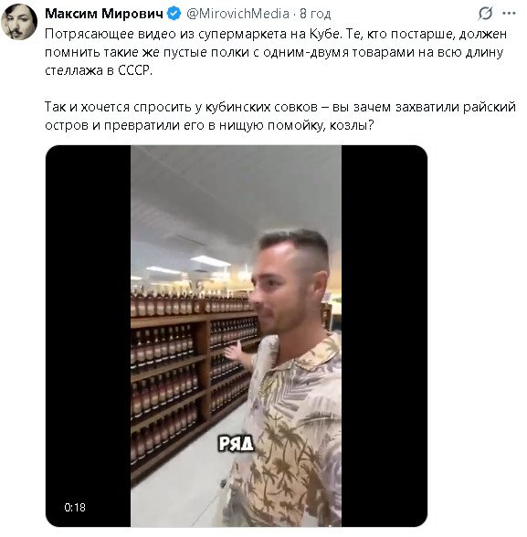
Task: Click the РЯД caption in the video
Action: tap(237, 443)
